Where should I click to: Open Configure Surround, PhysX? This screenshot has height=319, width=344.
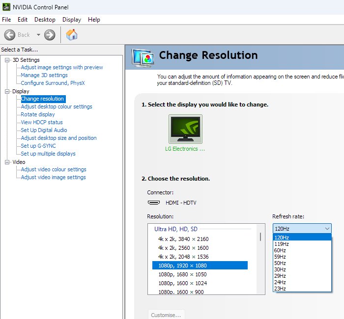[x=53, y=83]
